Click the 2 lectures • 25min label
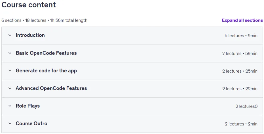This screenshot has width=264, height=134. point(240,71)
